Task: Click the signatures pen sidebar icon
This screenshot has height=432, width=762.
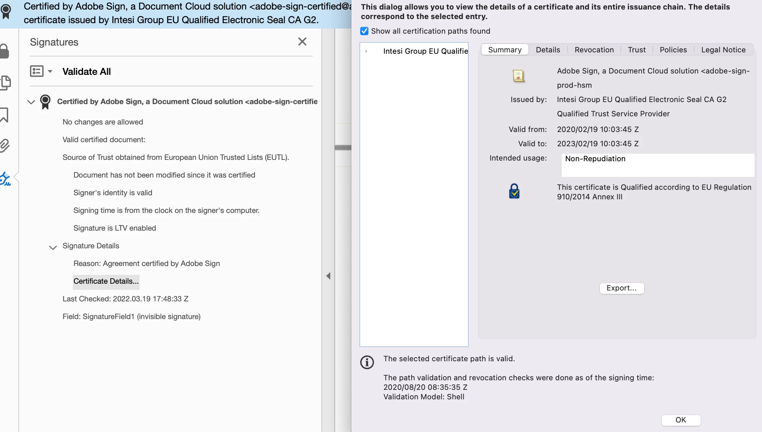Action: 5,179
